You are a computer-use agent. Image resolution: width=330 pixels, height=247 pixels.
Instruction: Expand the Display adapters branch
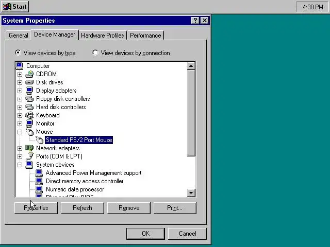click(x=20, y=91)
